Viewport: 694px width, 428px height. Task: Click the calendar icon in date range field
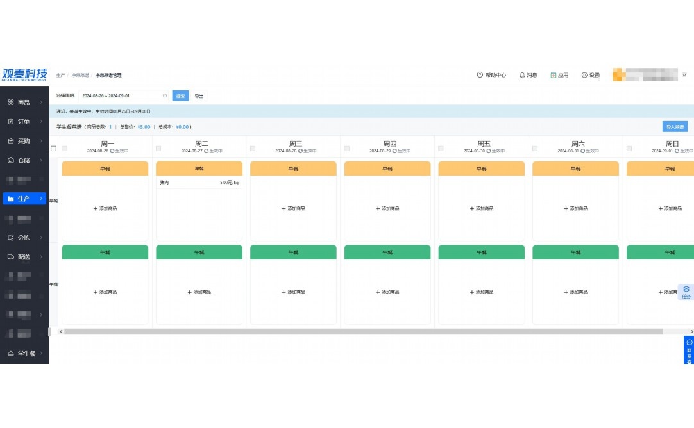coord(164,96)
